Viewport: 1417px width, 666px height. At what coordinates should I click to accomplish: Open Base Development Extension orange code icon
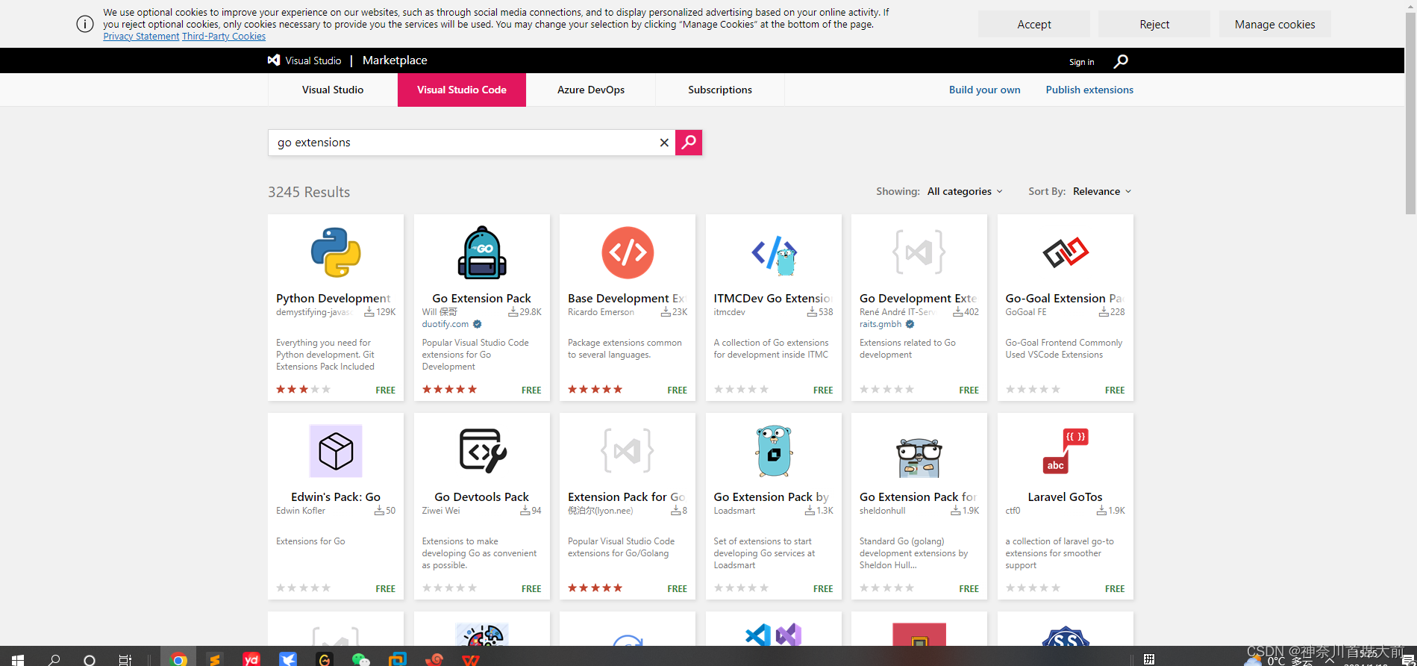628,252
